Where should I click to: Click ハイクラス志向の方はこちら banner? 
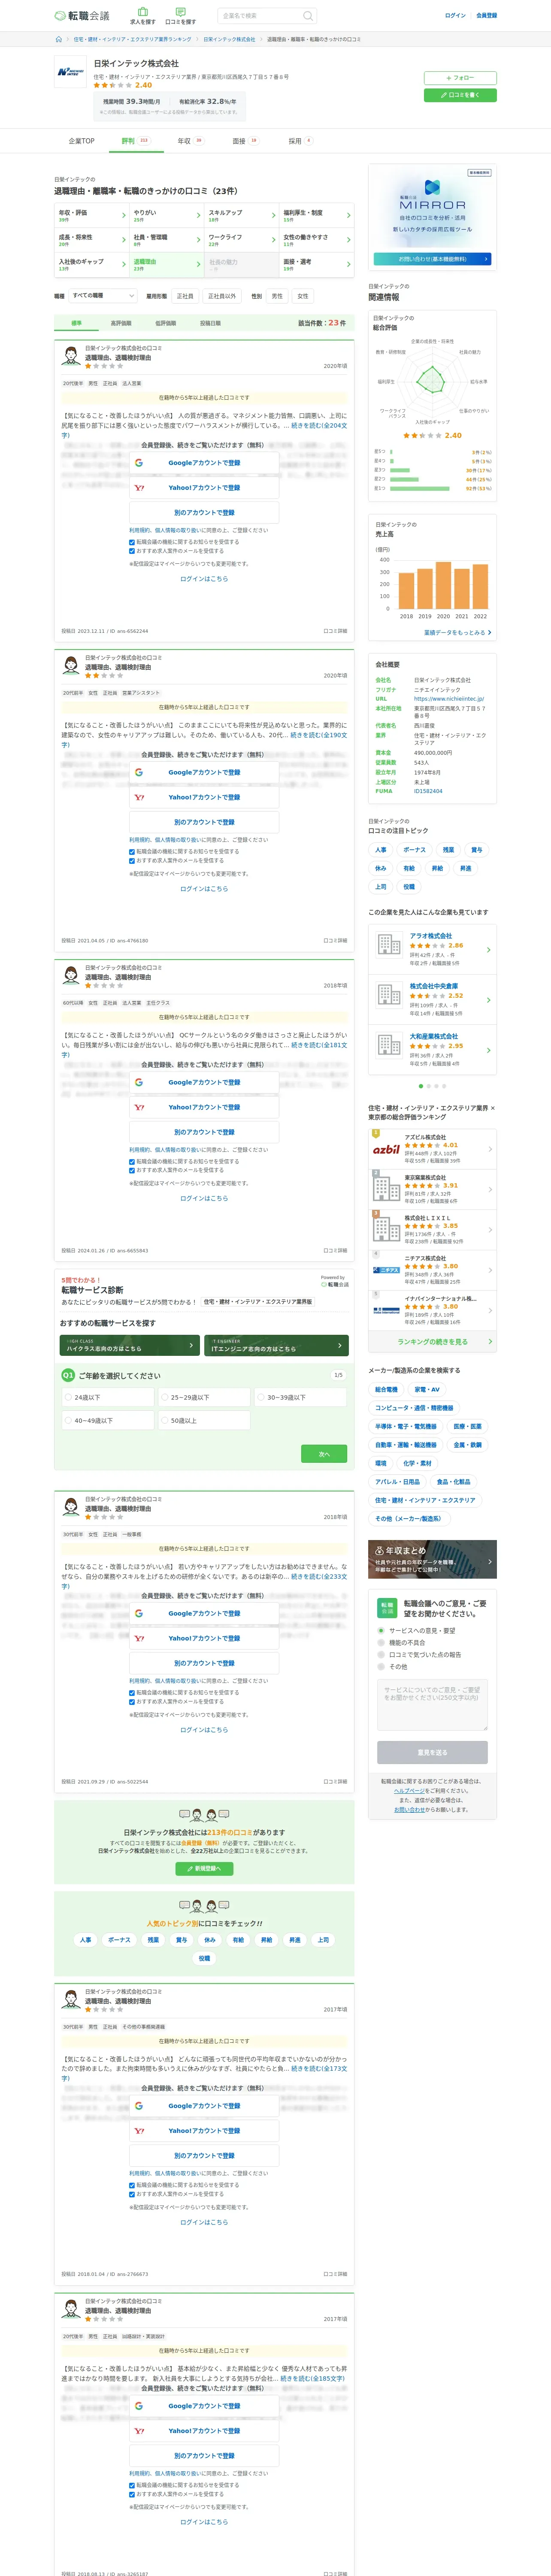130,1345
